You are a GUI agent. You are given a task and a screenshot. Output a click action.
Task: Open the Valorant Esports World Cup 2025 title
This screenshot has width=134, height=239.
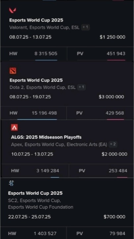coord(36,20)
